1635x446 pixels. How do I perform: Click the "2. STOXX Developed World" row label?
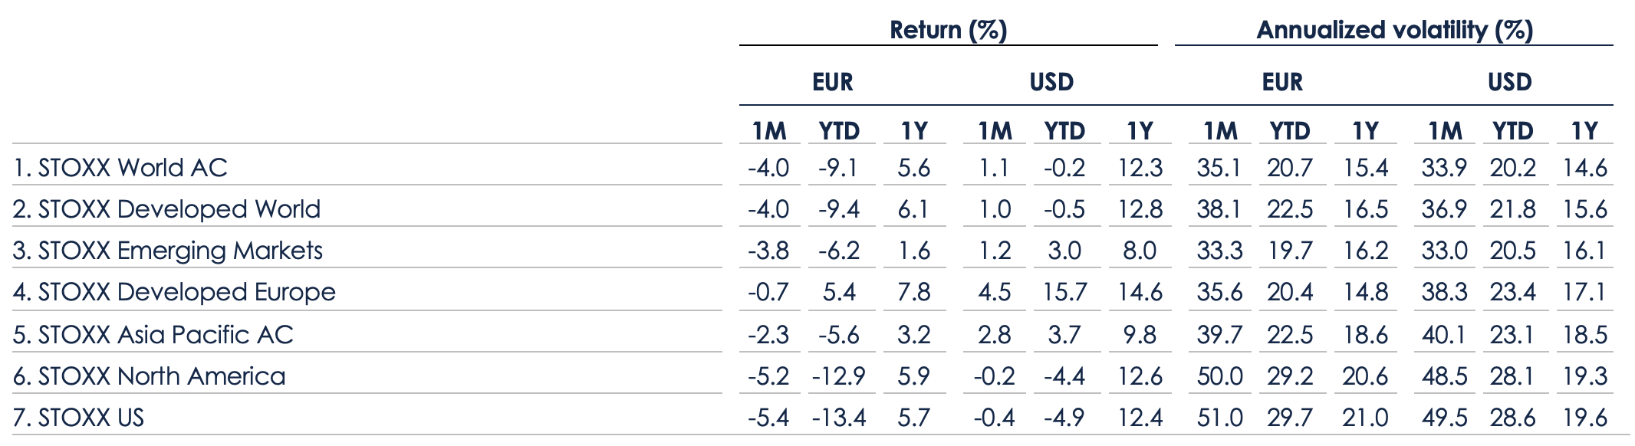click(x=166, y=209)
